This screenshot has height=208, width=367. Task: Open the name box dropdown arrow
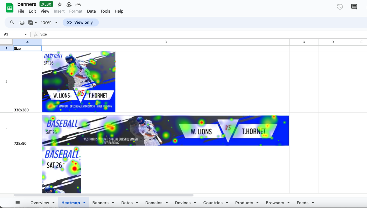coord(26,34)
